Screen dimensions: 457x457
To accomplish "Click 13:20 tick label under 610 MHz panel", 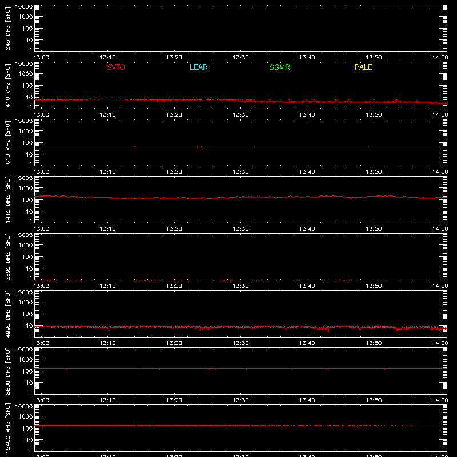I will tap(174, 172).
